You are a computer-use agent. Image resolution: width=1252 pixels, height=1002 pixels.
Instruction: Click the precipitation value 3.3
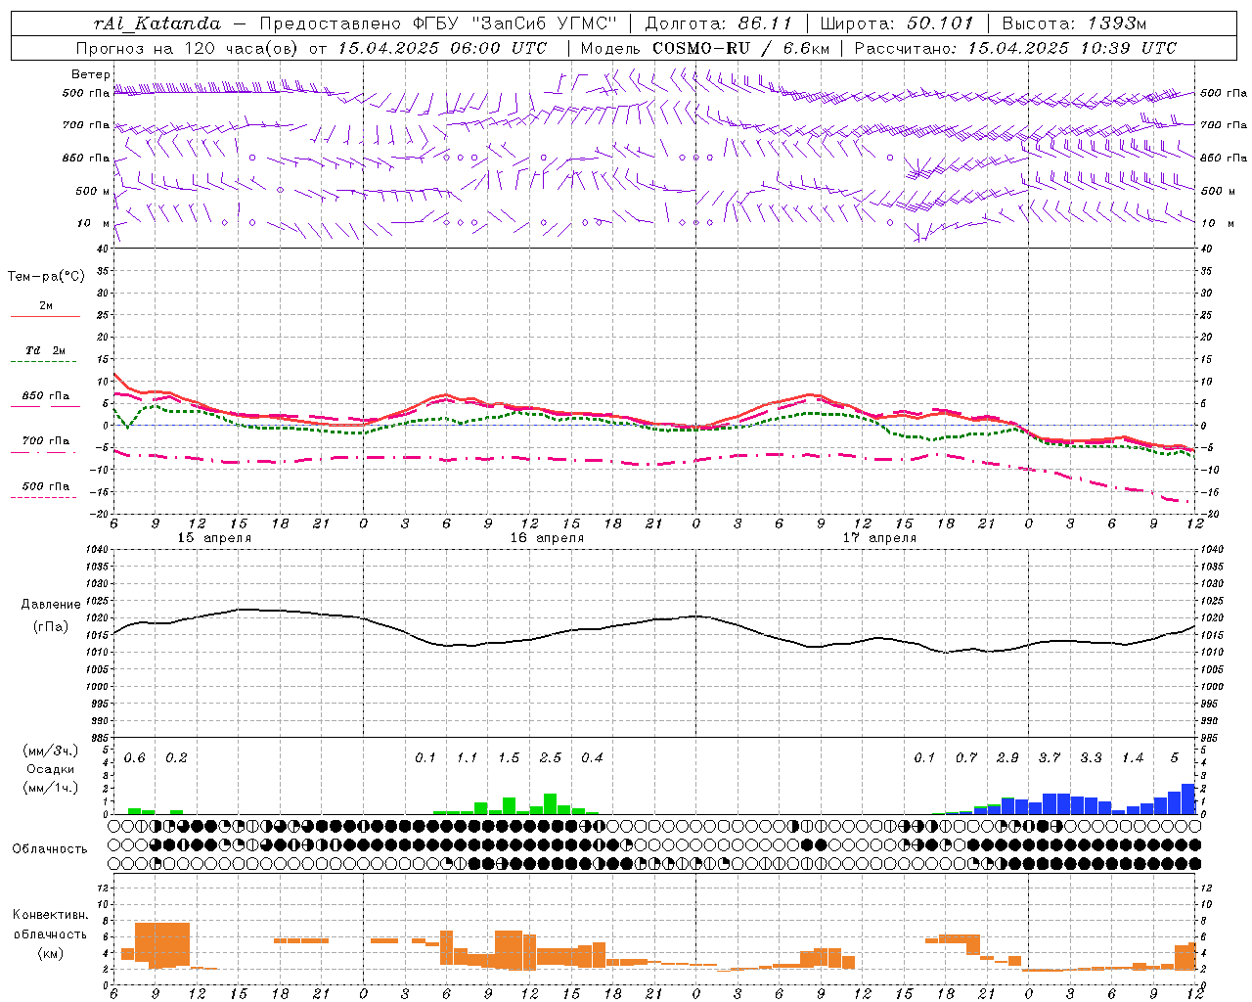click(x=1091, y=757)
